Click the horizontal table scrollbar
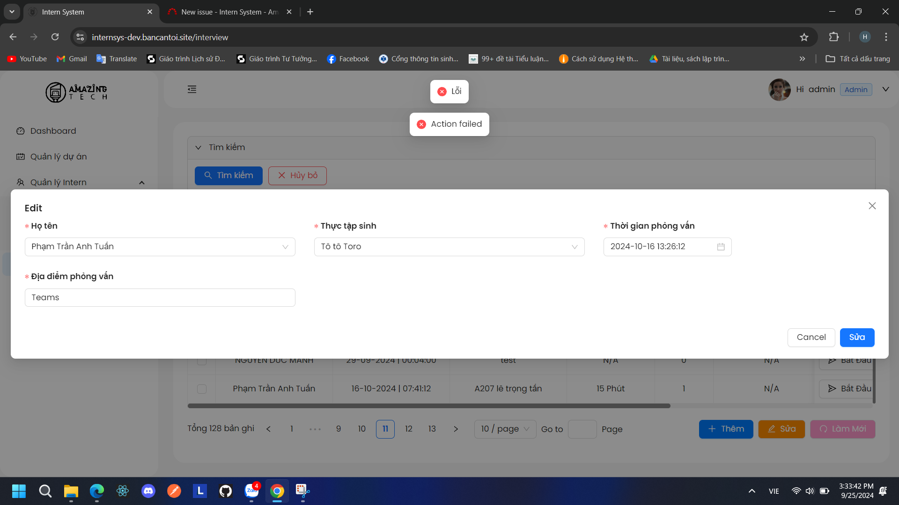The height and width of the screenshot is (505, 899). (x=428, y=406)
